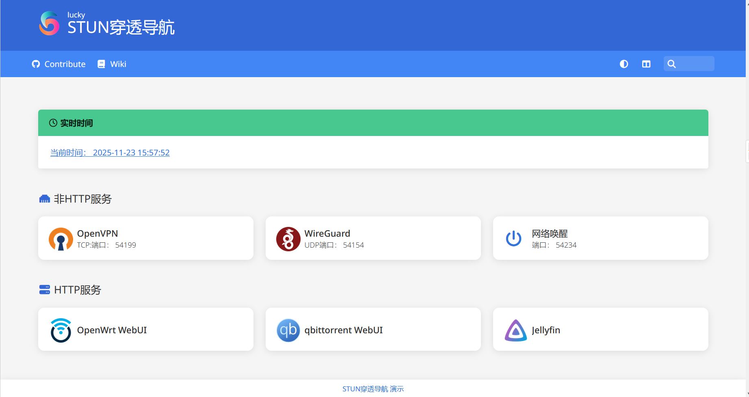Image resolution: width=749 pixels, height=397 pixels.
Task: Click the 实时时间 green panel header
Action: pyautogui.click(x=373, y=123)
